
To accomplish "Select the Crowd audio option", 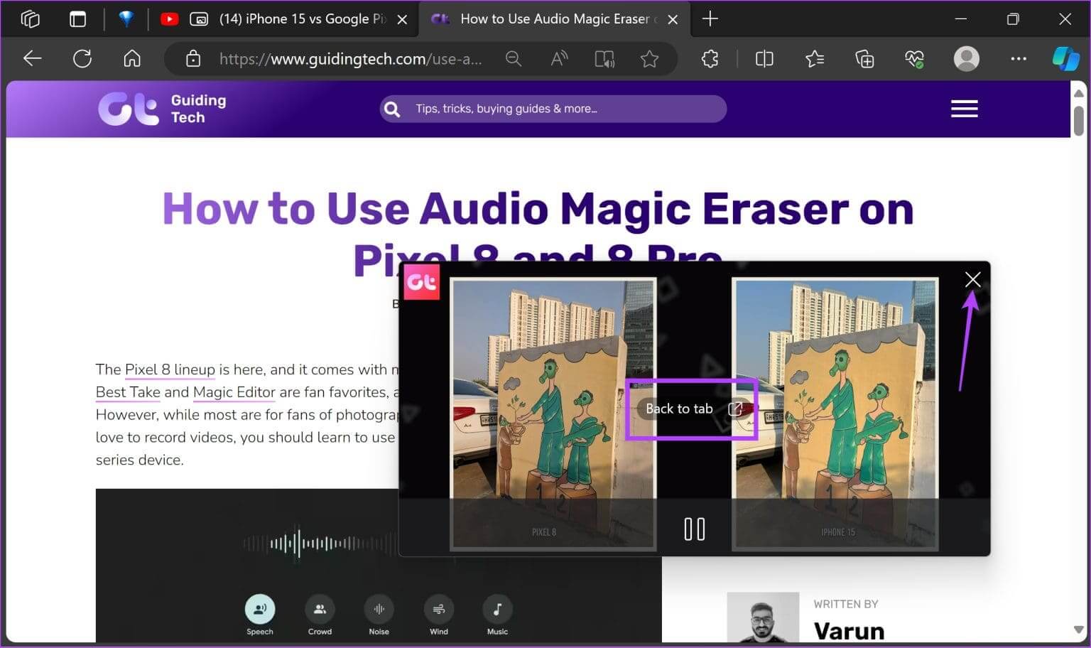I will click(320, 615).
